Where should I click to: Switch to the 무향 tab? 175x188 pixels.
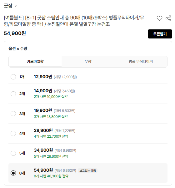point(88,62)
